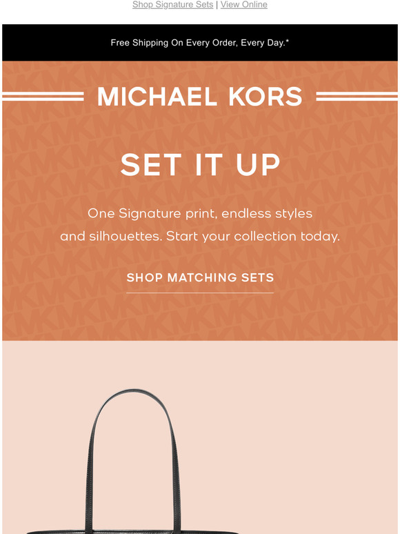The image size is (400, 534).
Task: Click the SET IT UP headline
Action: (200, 165)
